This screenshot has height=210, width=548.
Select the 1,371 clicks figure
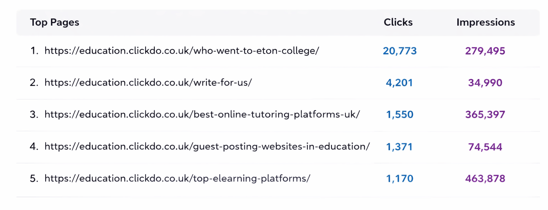(400, 147)
